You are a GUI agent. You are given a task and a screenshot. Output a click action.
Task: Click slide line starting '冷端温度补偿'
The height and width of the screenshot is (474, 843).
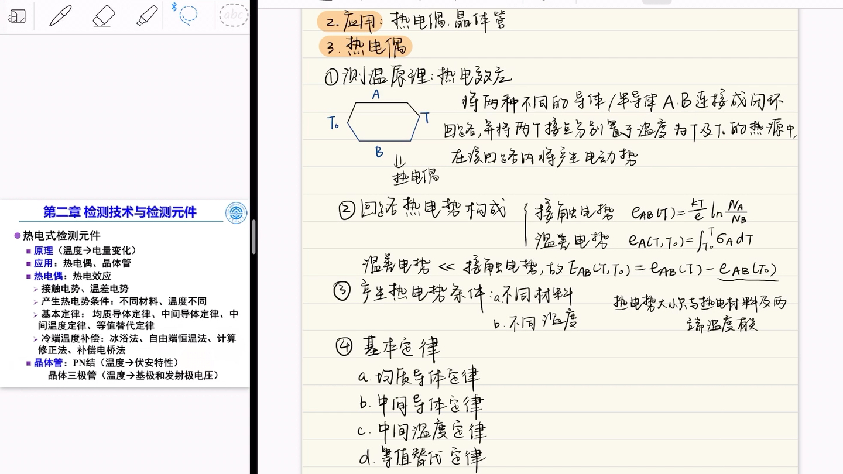tap(138, 344)
